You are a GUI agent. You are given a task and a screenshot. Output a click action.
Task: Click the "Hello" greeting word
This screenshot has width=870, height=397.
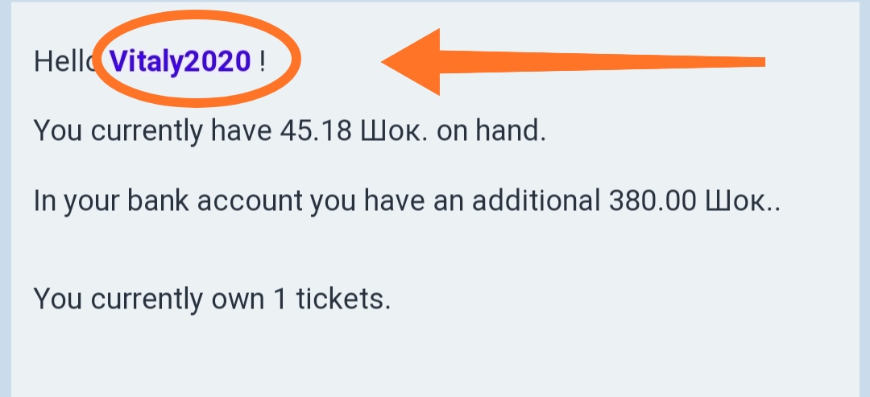tap(63, 61)
